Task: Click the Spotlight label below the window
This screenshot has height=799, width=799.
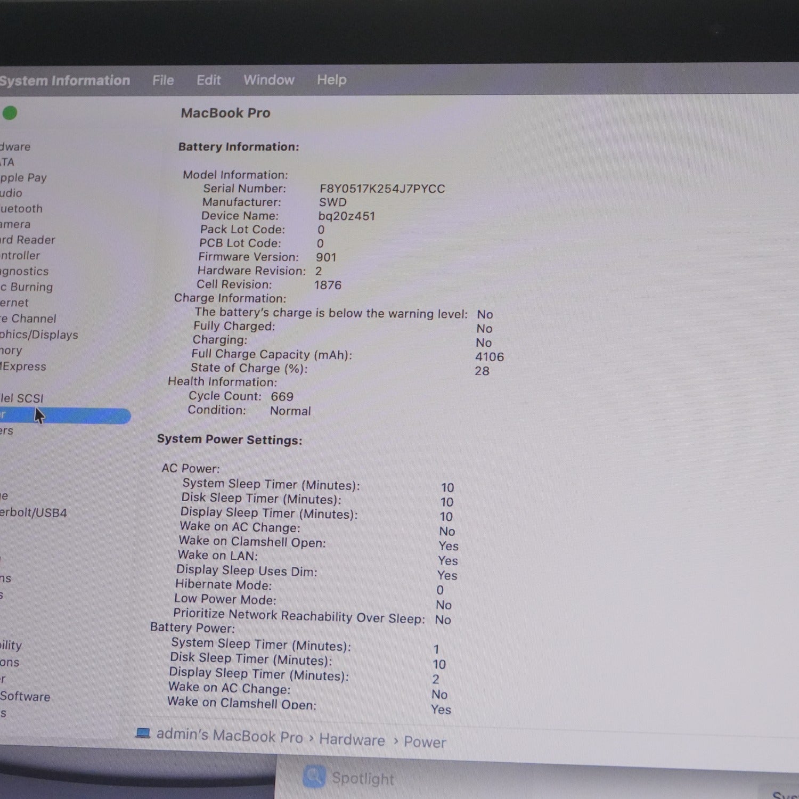Action: coord(363,778)
